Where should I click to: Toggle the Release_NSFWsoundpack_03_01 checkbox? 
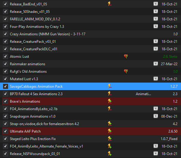[5, 154]
